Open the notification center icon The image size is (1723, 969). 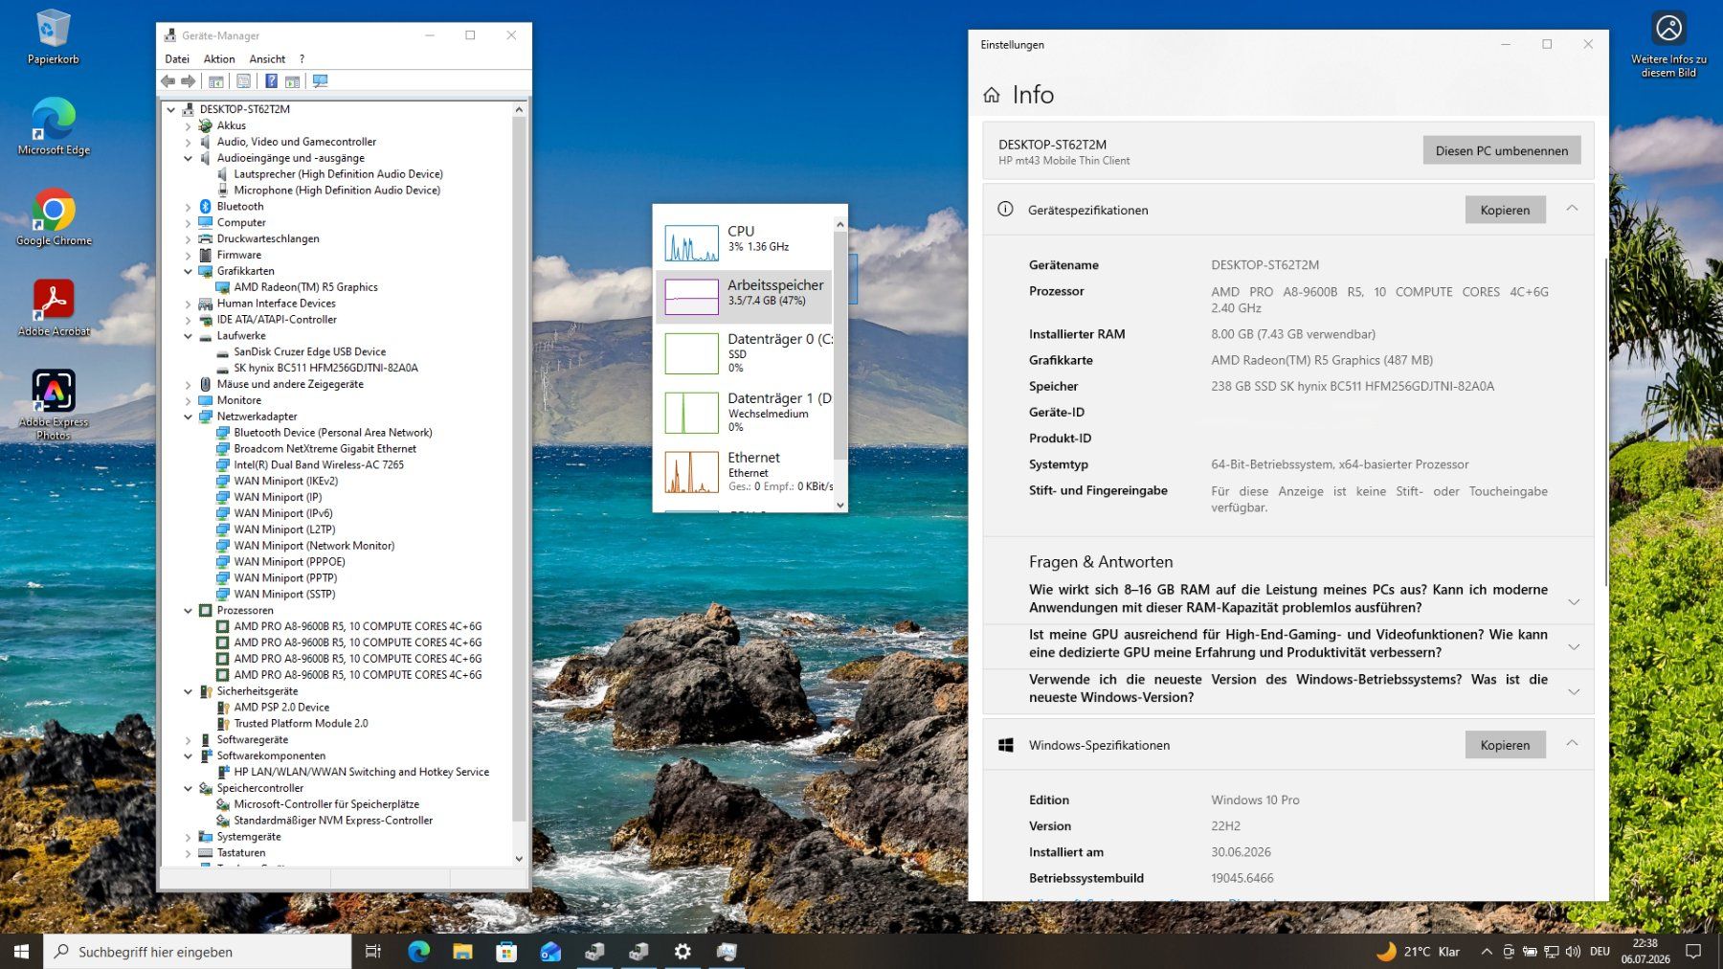point(1693,951)
